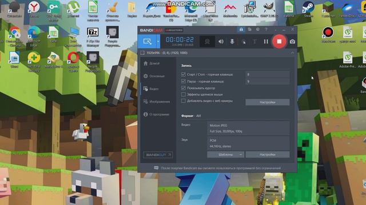Click the BANDICUT button

(158, 155)
